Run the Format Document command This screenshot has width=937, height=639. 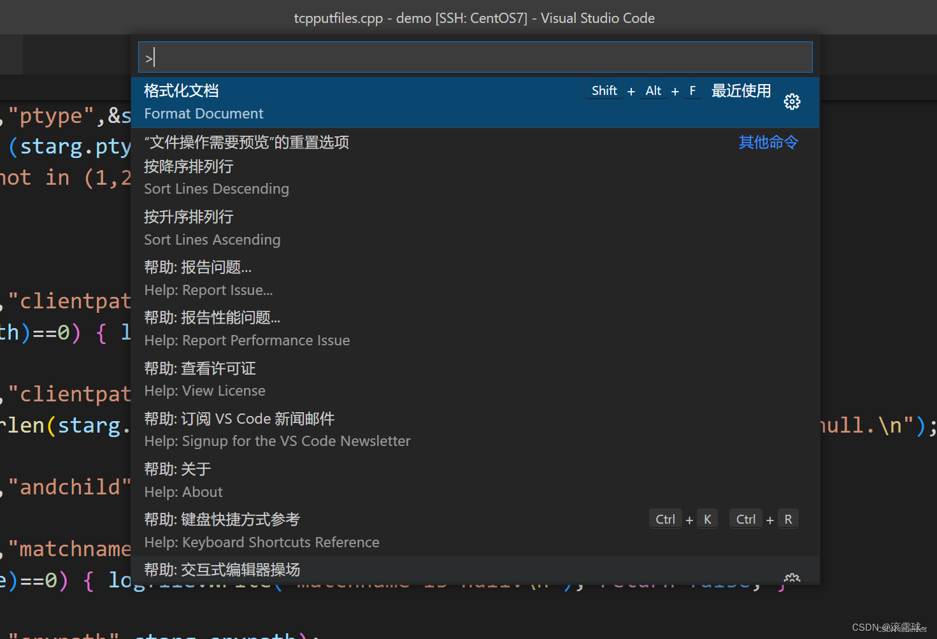click(x=475, y=103)
